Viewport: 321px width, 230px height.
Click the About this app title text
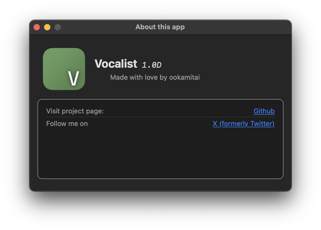pos(160,27)
